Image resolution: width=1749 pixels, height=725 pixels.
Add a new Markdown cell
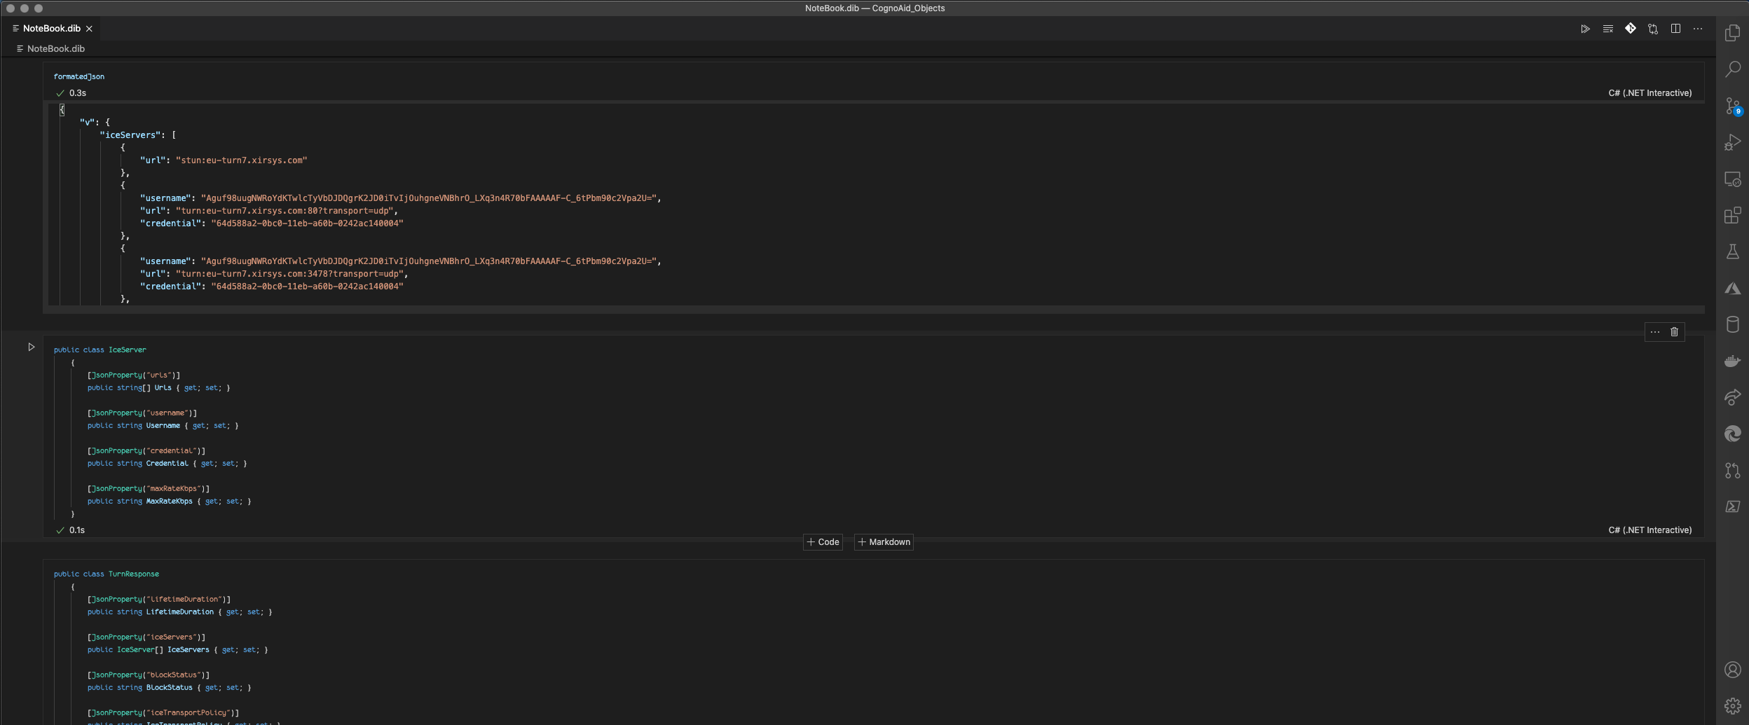tap(883, 541)
